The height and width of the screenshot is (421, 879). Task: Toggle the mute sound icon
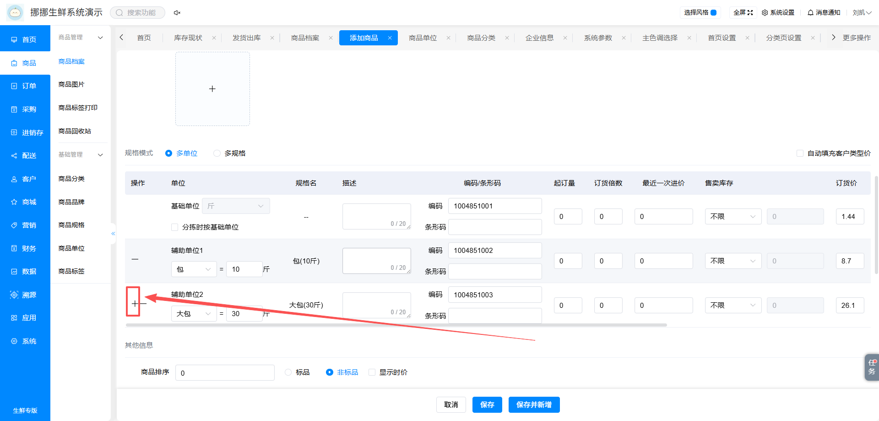pyautogui.click(x=177, y=13)
